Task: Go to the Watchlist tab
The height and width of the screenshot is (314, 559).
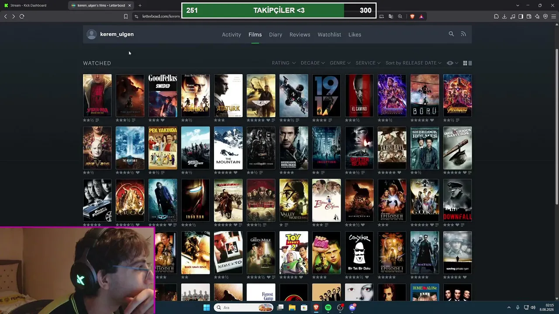Action: (329, 34)
